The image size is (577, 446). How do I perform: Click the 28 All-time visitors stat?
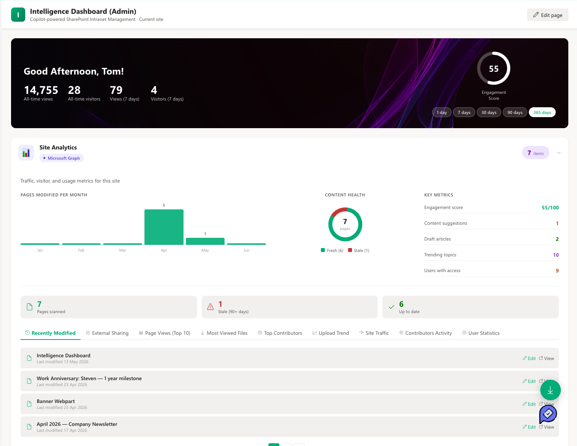(x=84, y=93)
